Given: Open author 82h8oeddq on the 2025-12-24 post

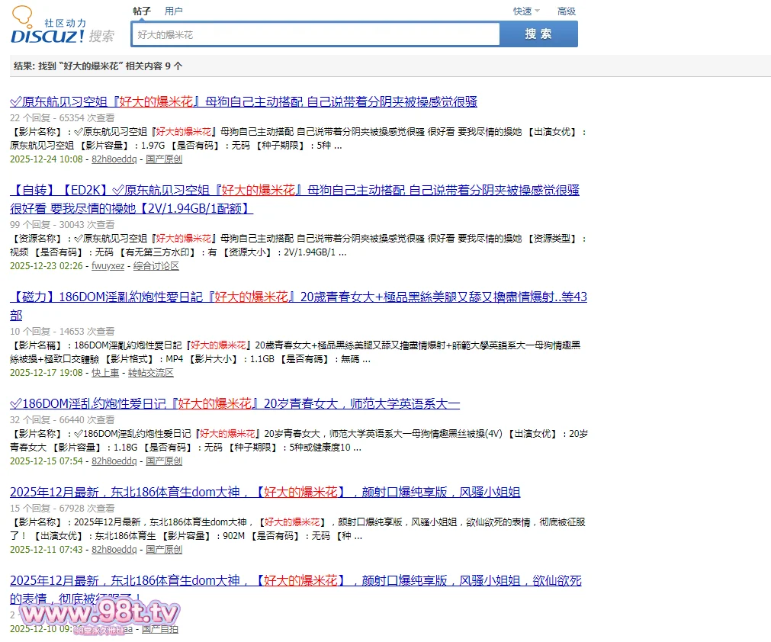Looking at the screenshot, I should tap(114, 159).
